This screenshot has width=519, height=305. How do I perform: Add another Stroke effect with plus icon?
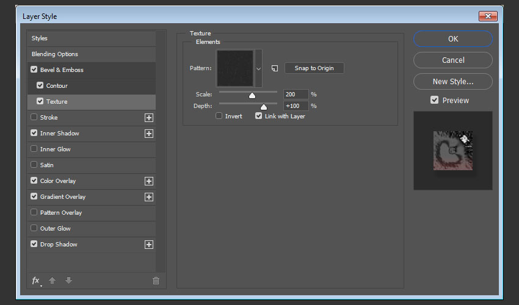pyautogui.click(x=148, y=118)
